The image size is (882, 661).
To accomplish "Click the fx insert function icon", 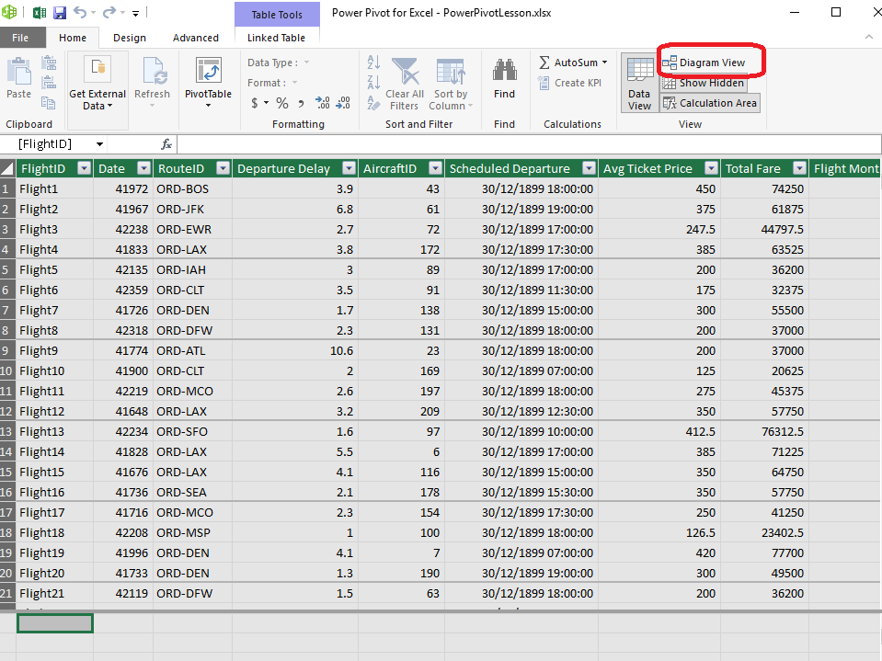I will [166, 144].
